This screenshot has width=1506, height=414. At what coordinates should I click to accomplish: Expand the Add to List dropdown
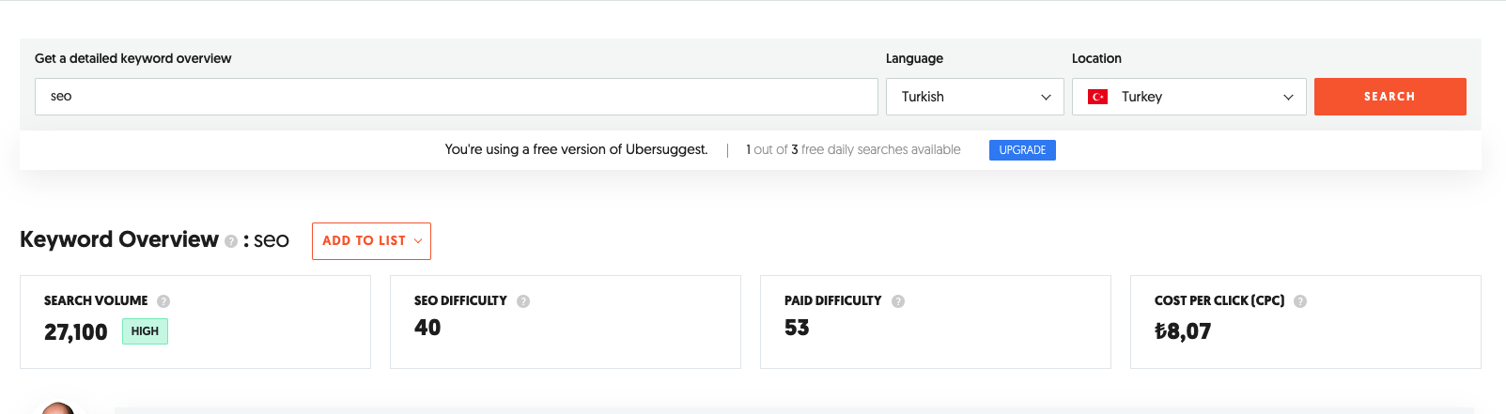(x=371, y=241)
